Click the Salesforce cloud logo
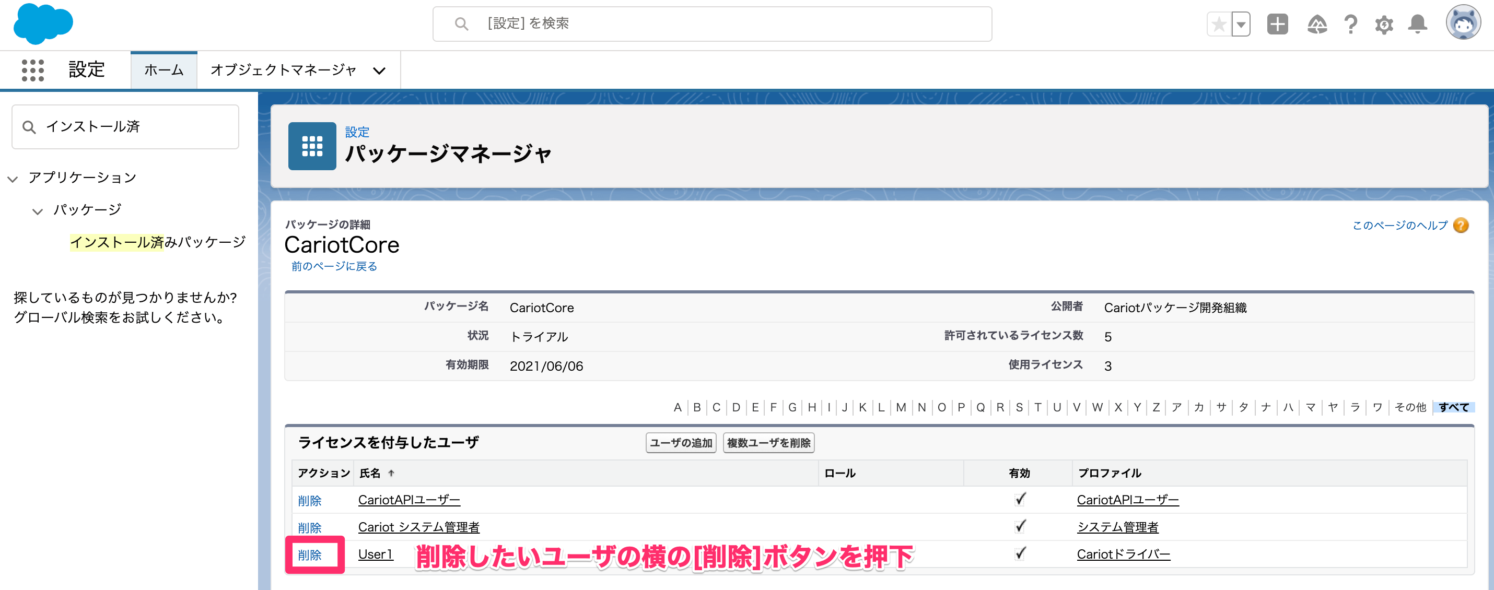 coord(43,24)
